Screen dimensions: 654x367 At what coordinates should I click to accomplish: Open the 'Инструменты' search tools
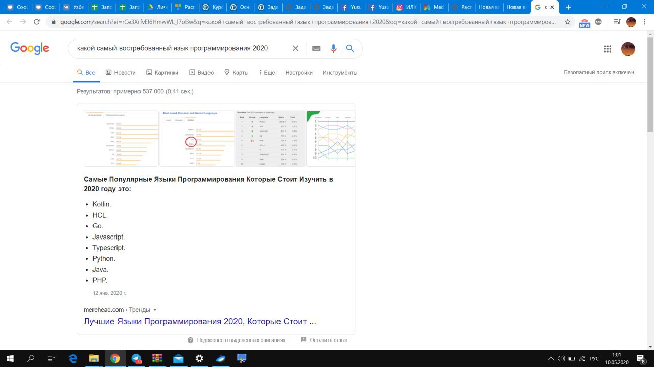[340, 73]
